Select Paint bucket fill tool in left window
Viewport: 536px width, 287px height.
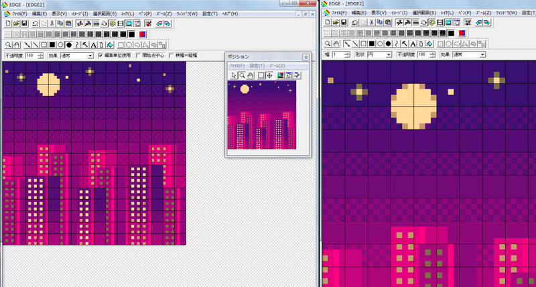(110, 45)
